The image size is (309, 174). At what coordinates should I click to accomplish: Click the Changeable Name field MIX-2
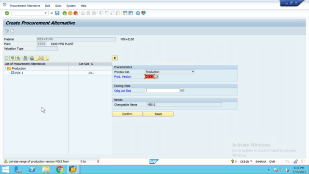click(x=184, y=104)
